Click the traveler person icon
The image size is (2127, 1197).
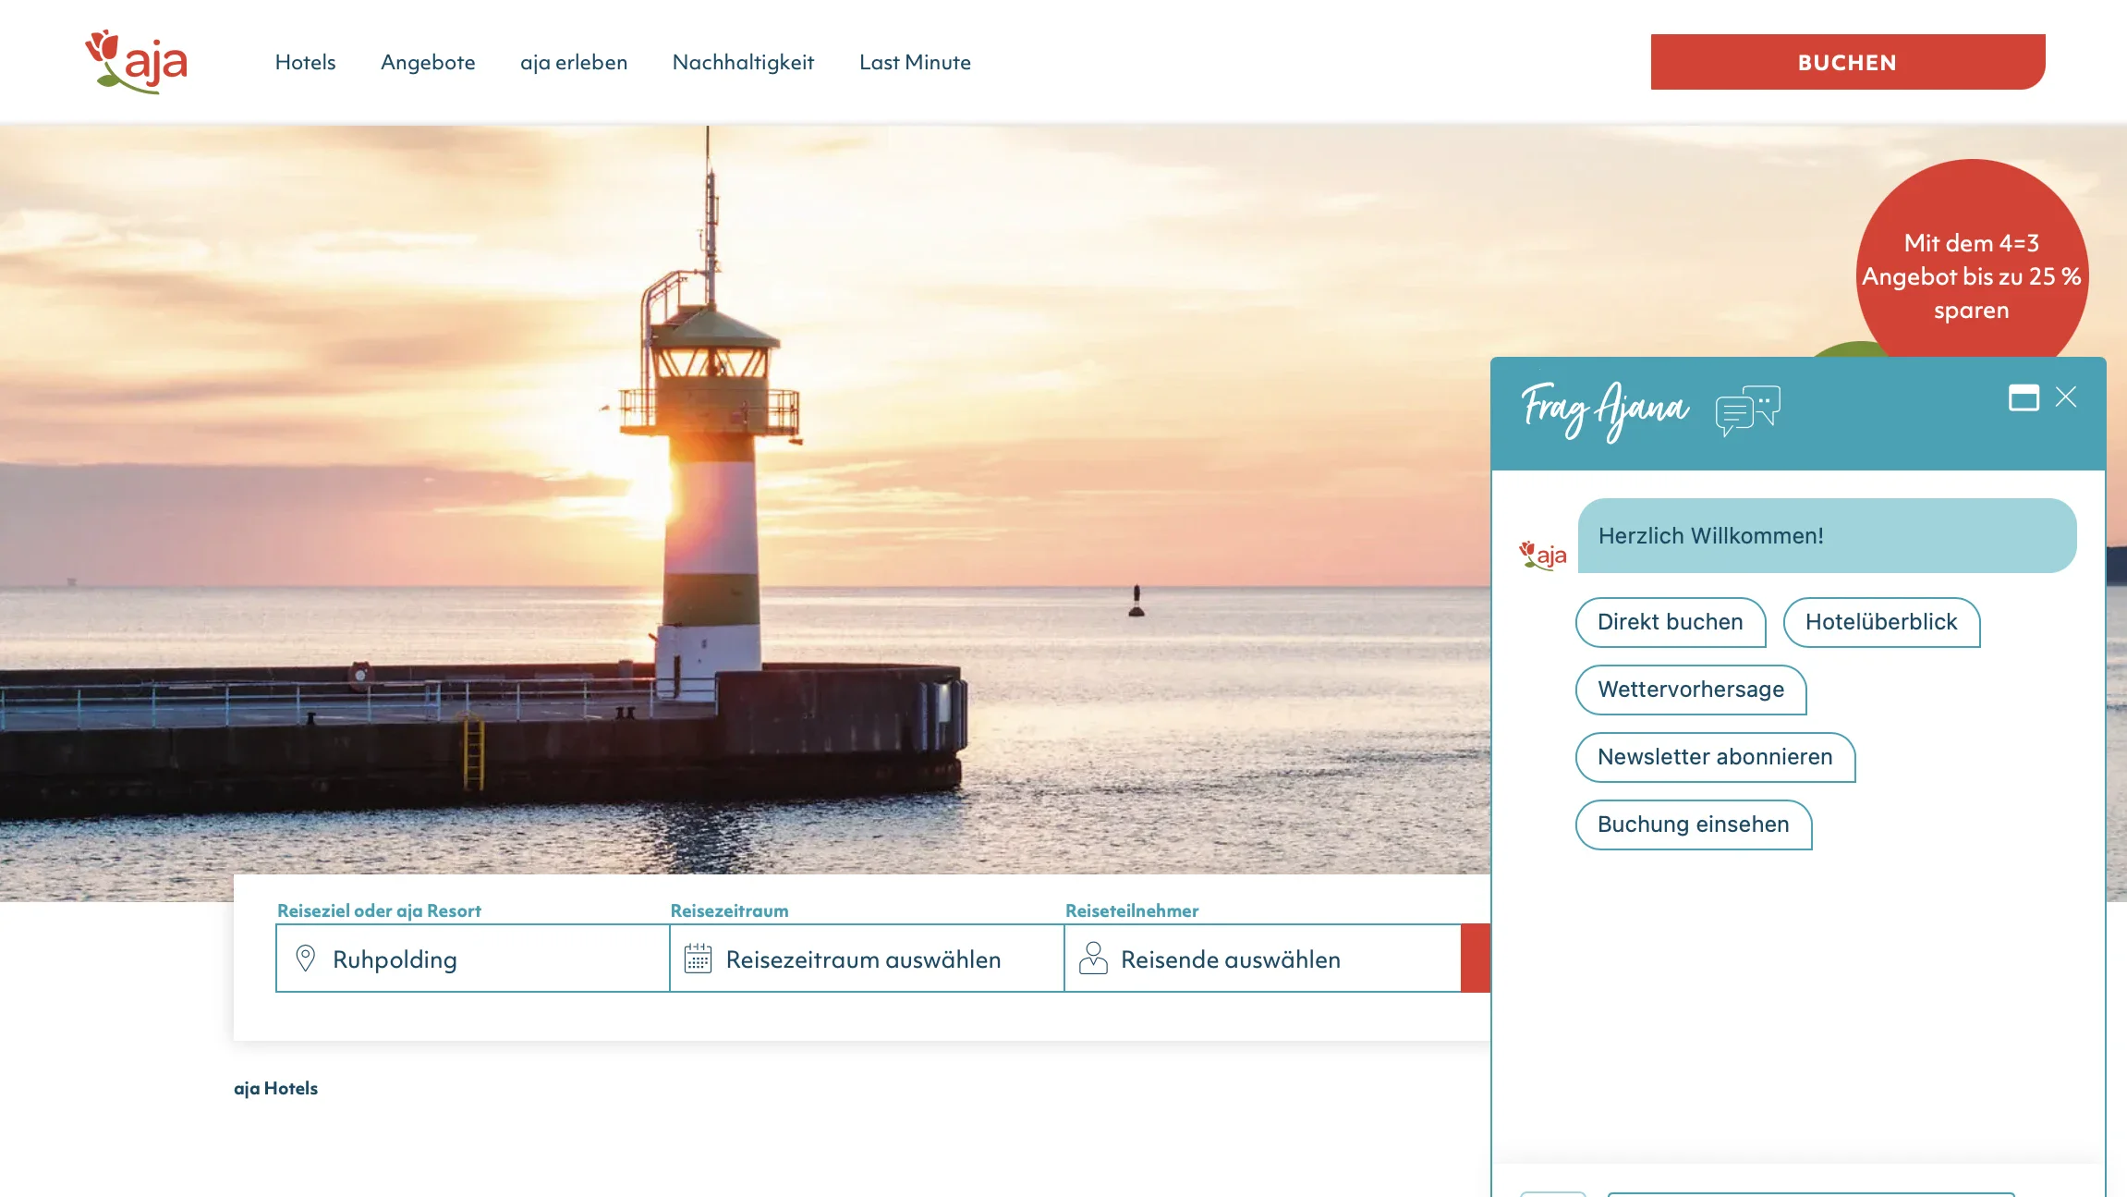point(1093,958)
